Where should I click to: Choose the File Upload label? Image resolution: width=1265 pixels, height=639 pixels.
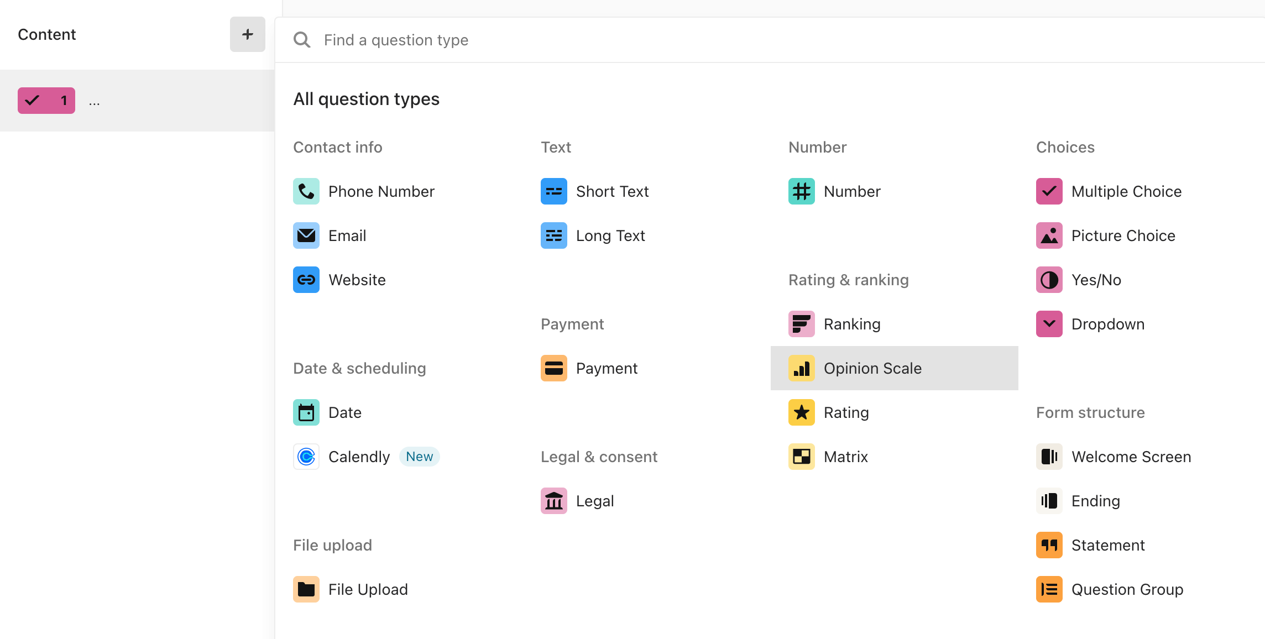(368, 589)
